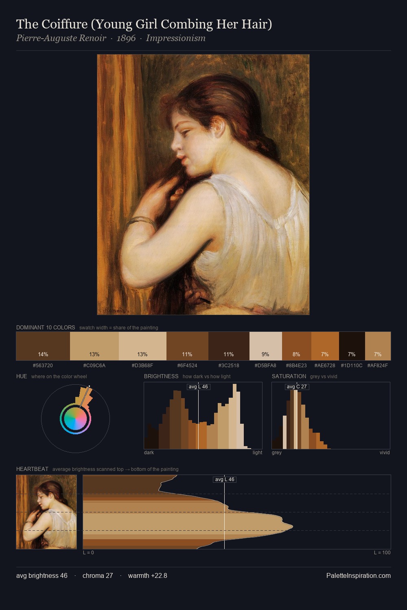Click the 'grey' axis label
This screenshot has height=610, width=407.
coord(277,453)
